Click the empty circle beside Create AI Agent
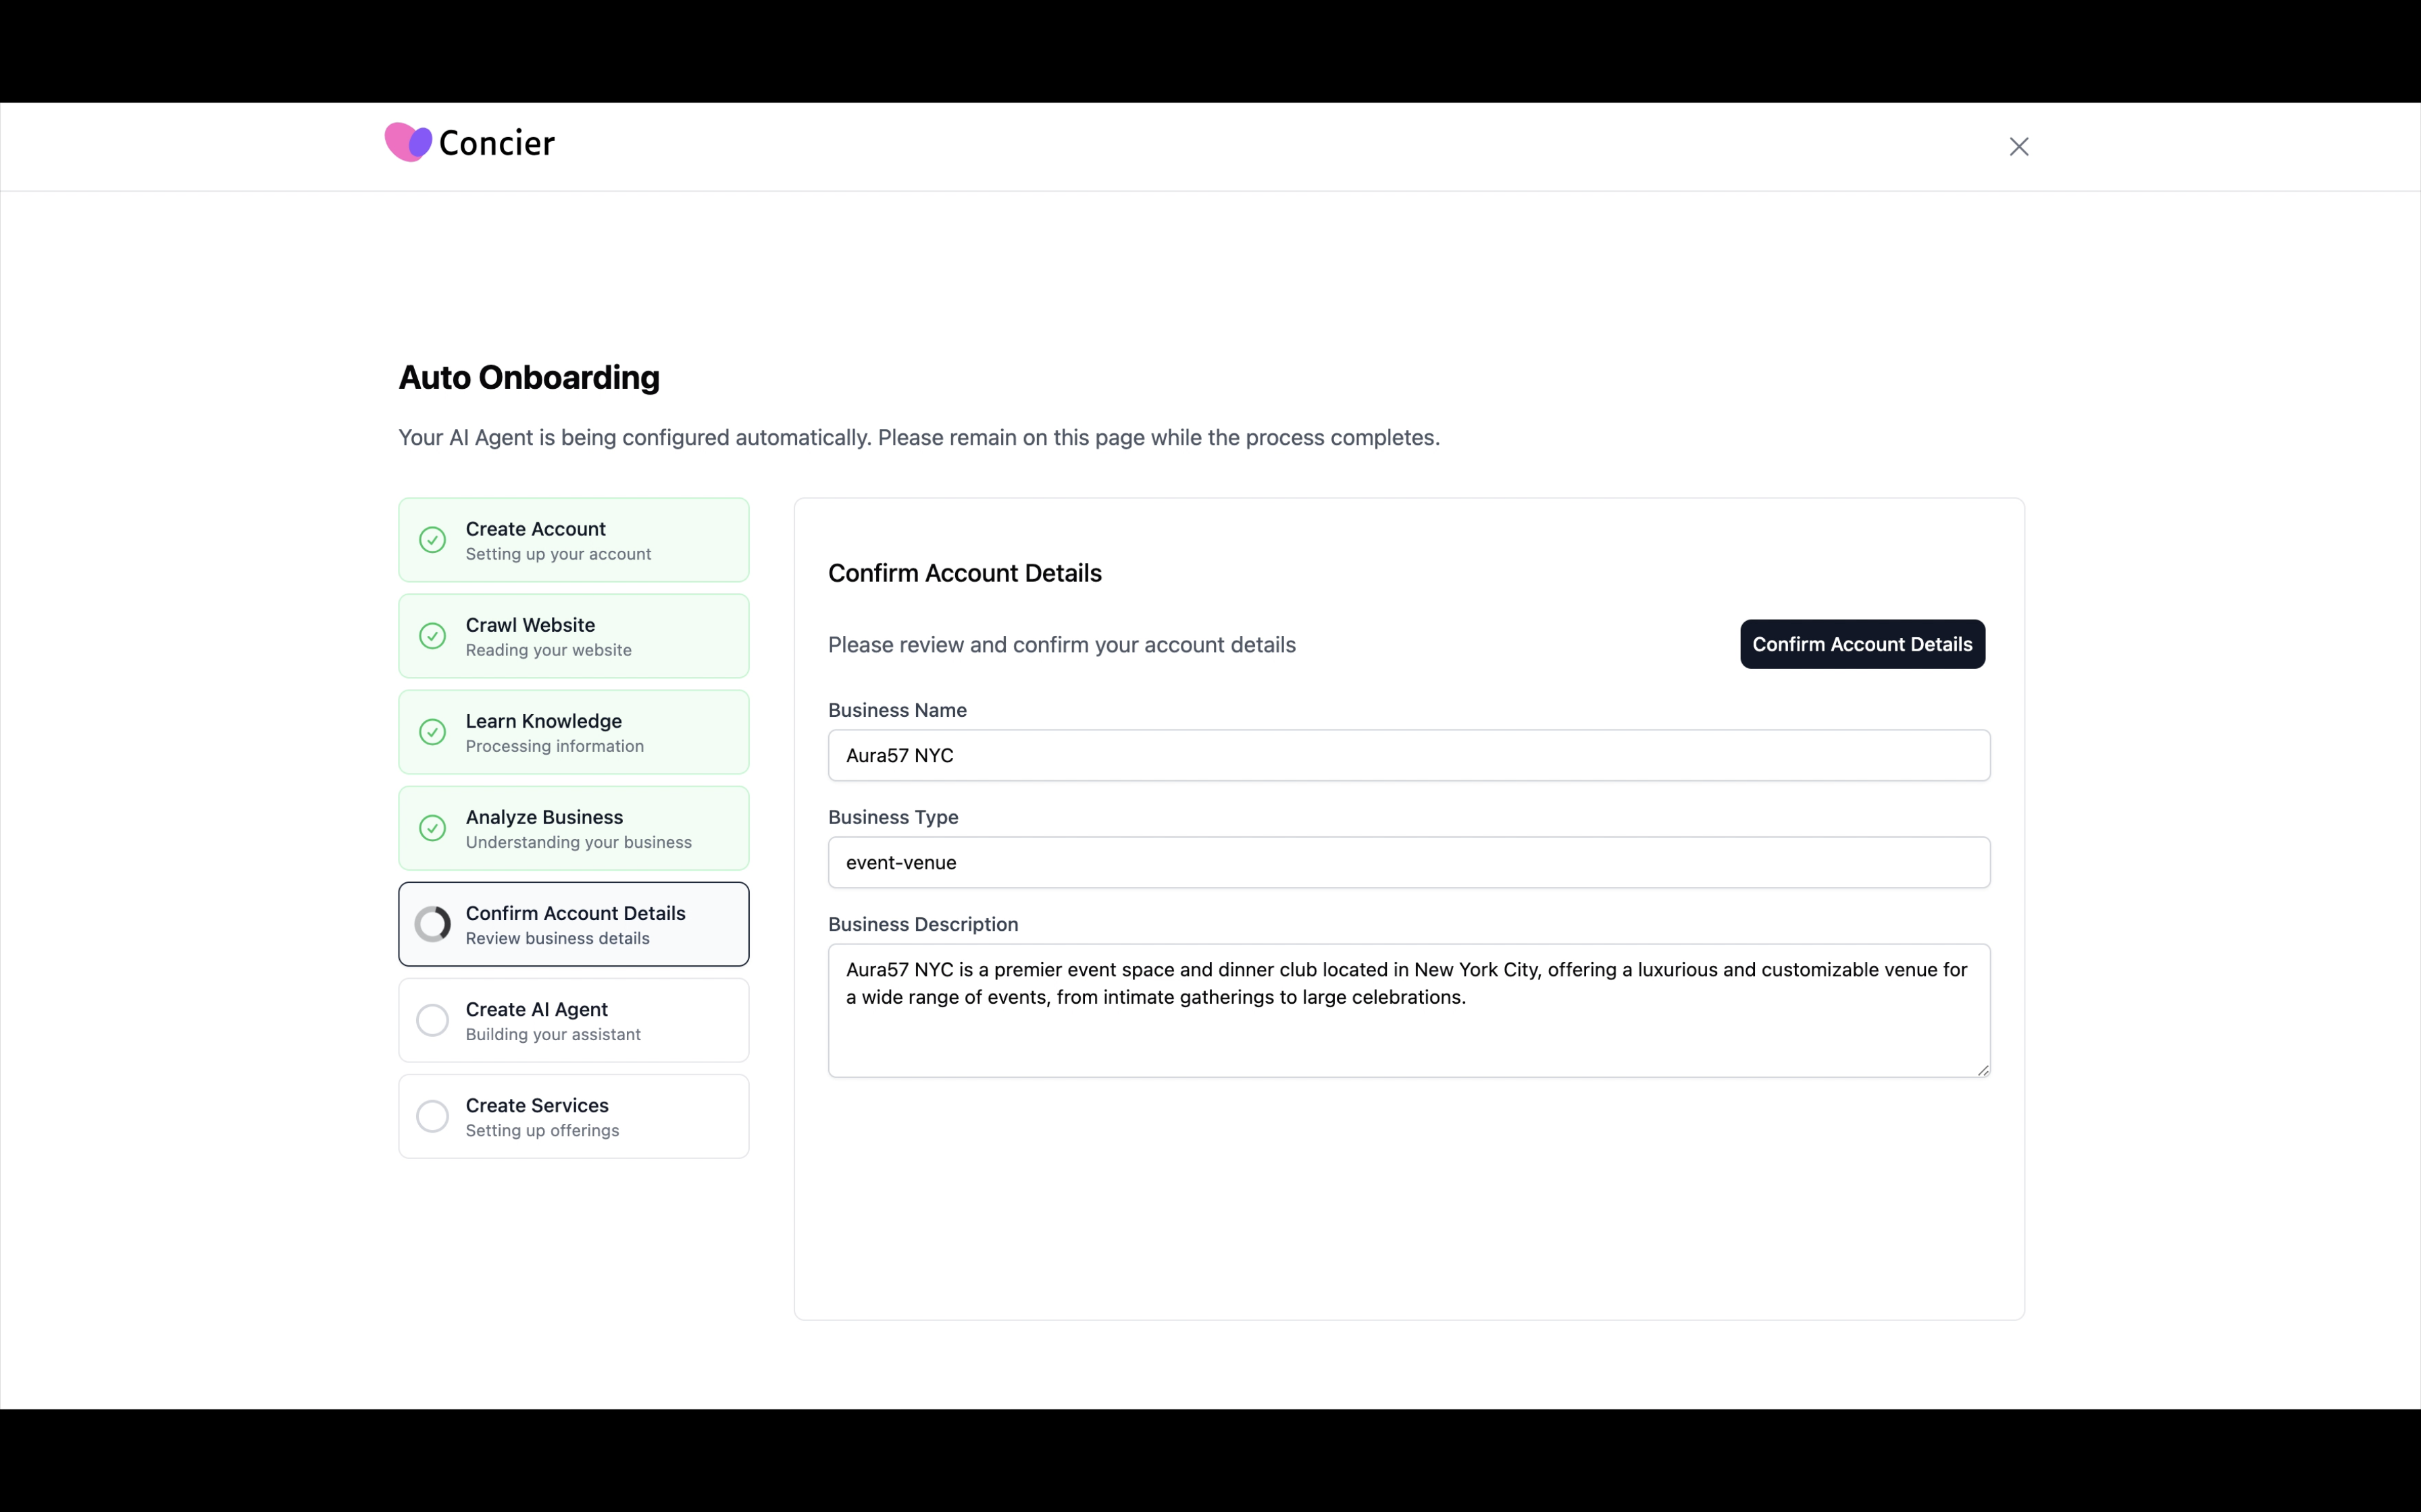 432,1019
